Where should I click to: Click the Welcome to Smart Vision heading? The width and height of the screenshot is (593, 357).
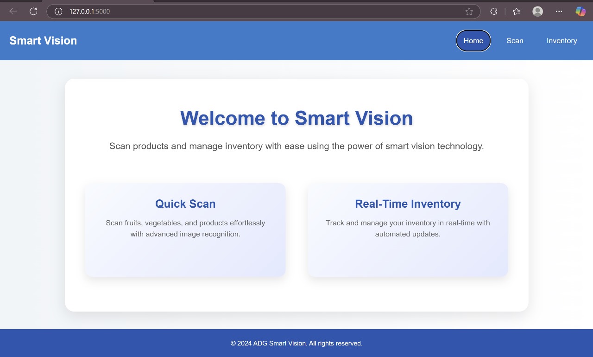296,118
